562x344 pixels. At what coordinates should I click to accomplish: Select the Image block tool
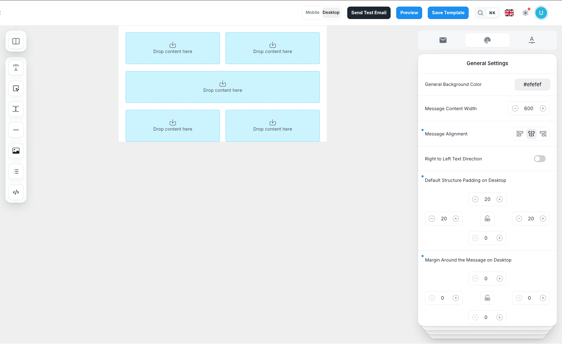click(16, 151)
